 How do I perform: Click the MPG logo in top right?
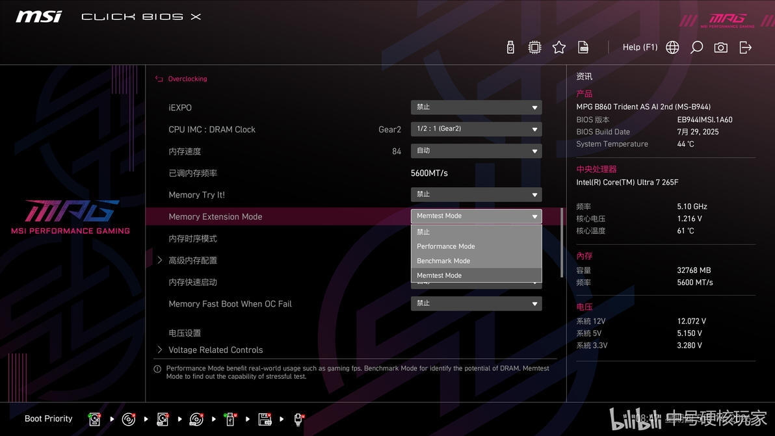pyautogui.click(x=728, y=20)
